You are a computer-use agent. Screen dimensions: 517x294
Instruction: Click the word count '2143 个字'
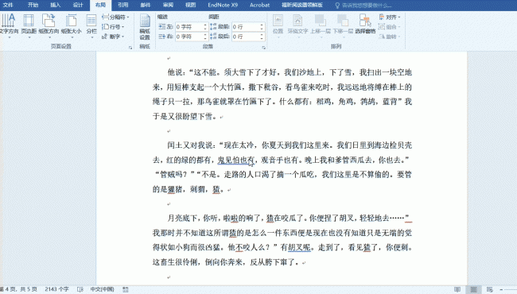pos(56,289)
